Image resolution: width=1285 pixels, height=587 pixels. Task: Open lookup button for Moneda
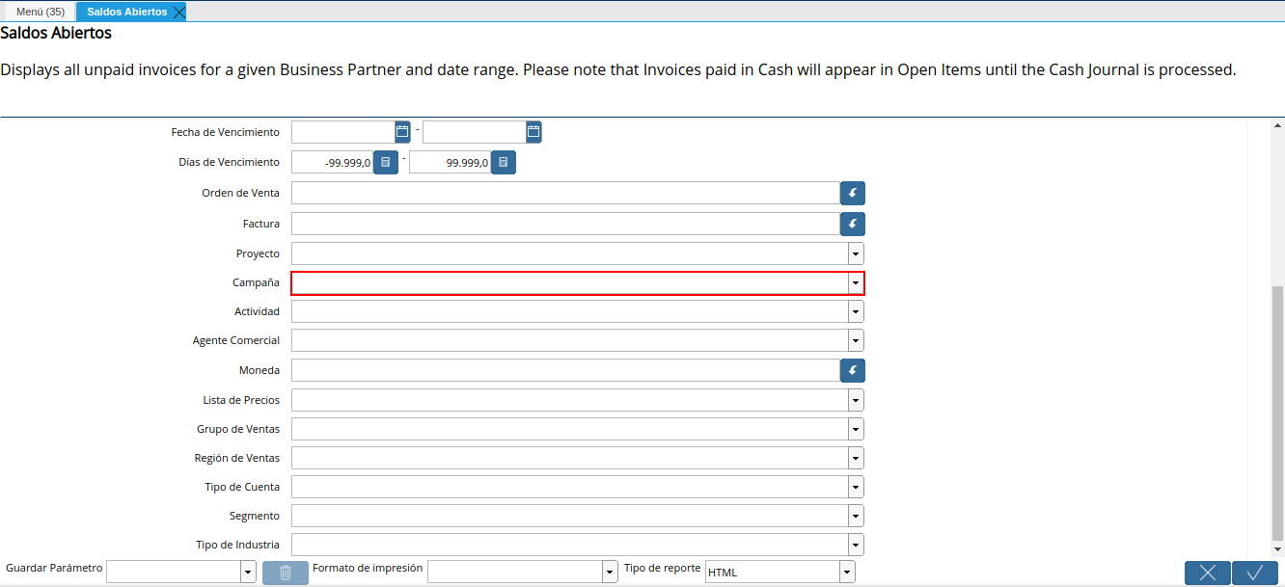pyautogui.click(x=853, y=371)
